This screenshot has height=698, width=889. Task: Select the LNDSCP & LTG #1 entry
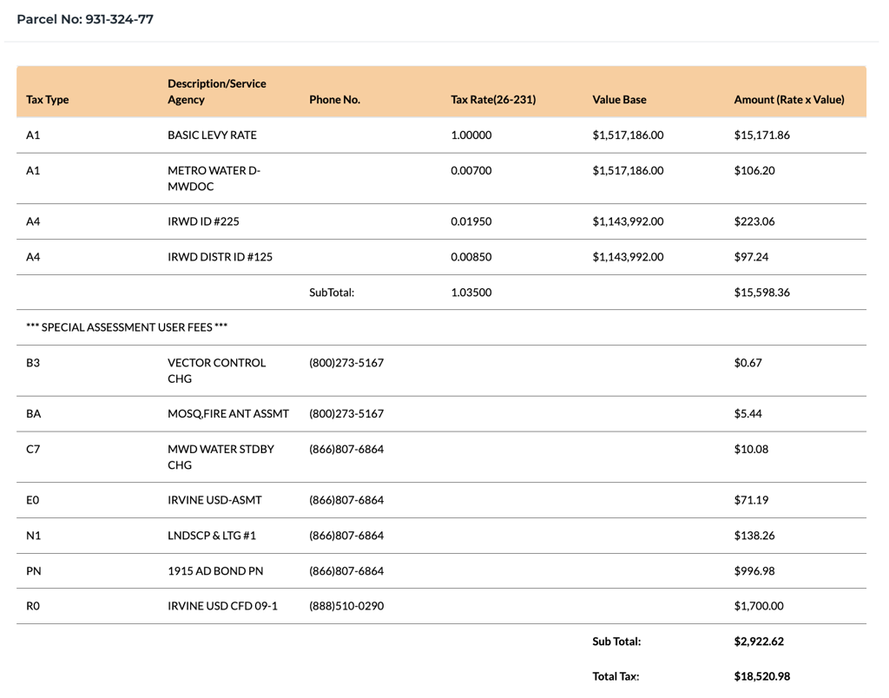(212, 536)
